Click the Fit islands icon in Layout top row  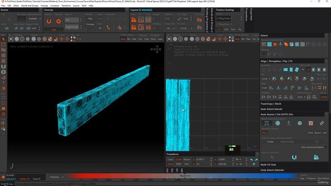(x=141, y=20)
